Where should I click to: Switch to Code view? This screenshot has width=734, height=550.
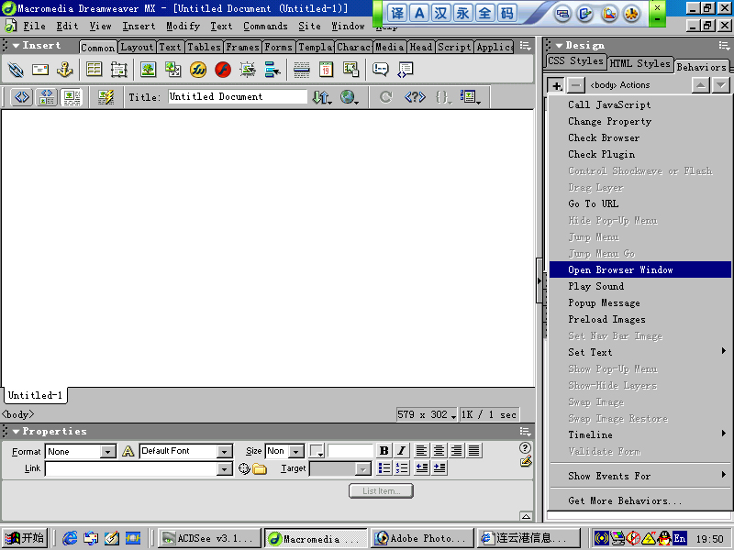(22, 97)
